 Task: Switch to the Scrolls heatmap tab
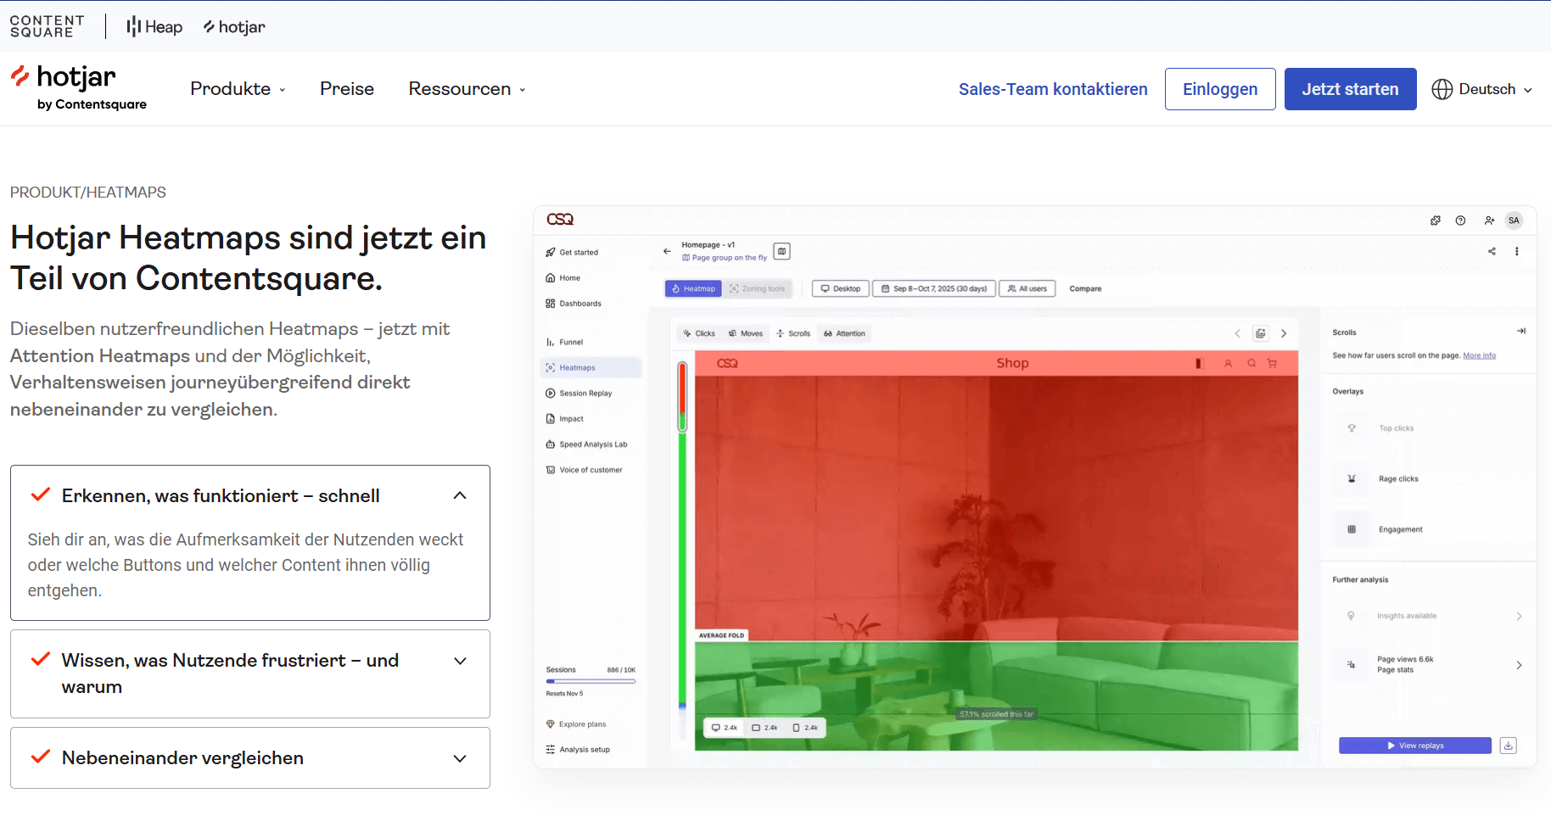[x=793, y=333]
